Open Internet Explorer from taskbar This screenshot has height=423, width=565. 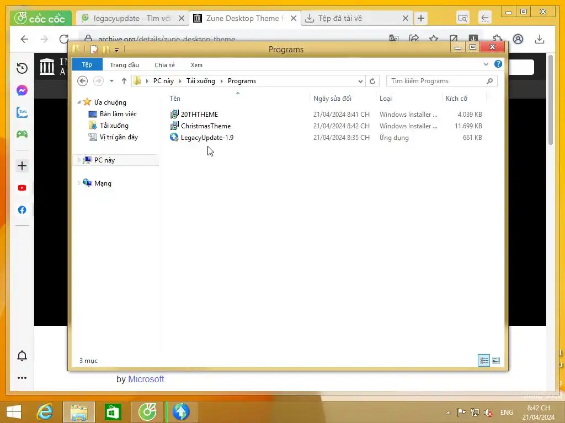[45, 412]
